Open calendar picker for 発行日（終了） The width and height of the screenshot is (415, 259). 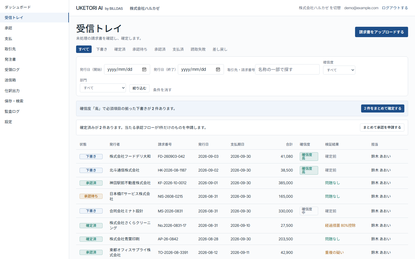218,69
